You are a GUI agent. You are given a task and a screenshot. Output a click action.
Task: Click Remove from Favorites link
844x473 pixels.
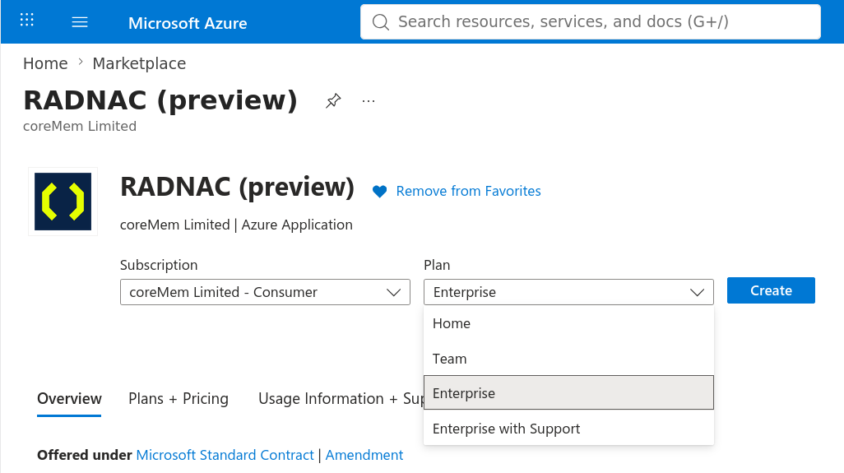468,191
